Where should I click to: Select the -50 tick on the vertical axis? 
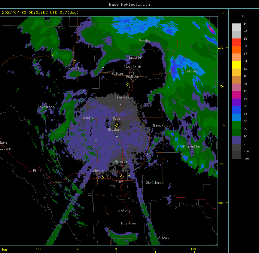pyautogui.click(x=221, y=164)
